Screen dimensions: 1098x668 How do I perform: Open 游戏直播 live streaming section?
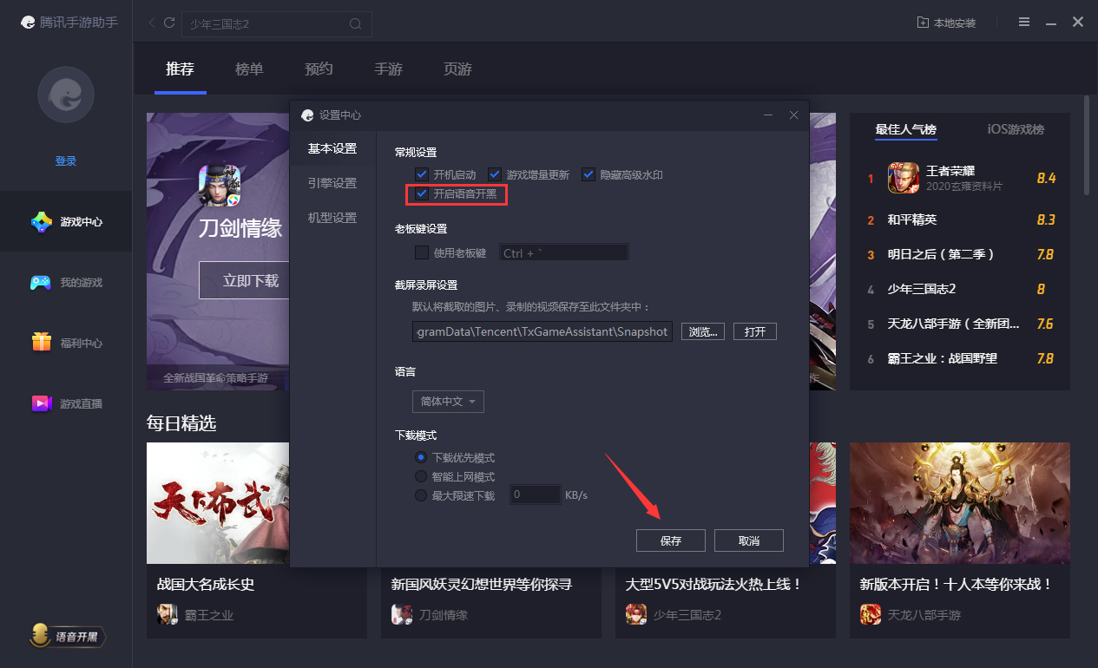tap(65, 402)
